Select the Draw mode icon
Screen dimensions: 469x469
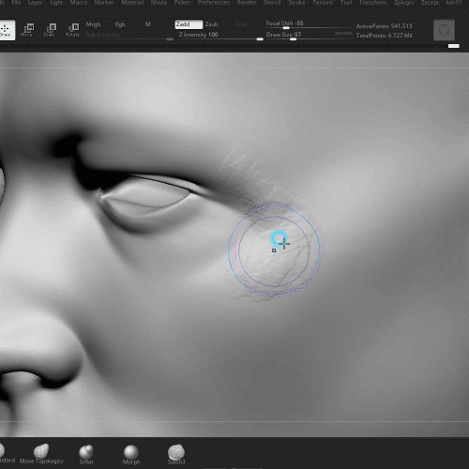coord(7,30)
